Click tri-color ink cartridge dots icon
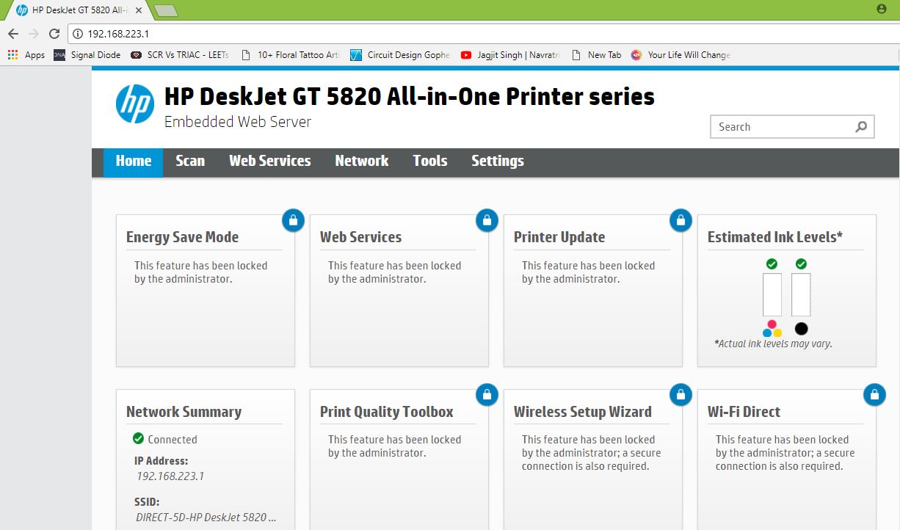 point(772,329)
